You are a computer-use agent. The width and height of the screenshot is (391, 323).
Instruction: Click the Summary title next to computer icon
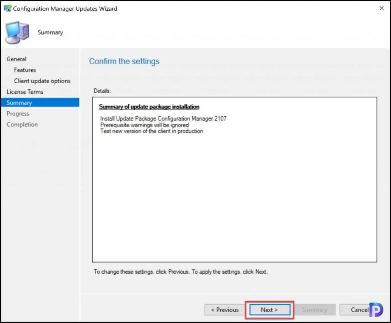point(50,32)
